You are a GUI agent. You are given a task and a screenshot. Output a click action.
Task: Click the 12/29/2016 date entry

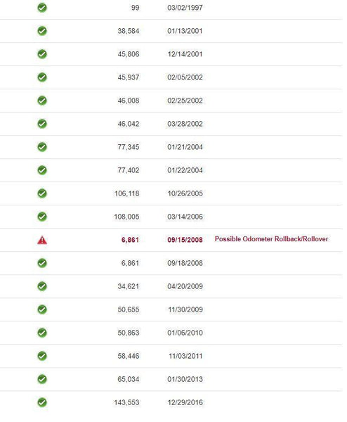pyautogui.click(x=185, y=402)
